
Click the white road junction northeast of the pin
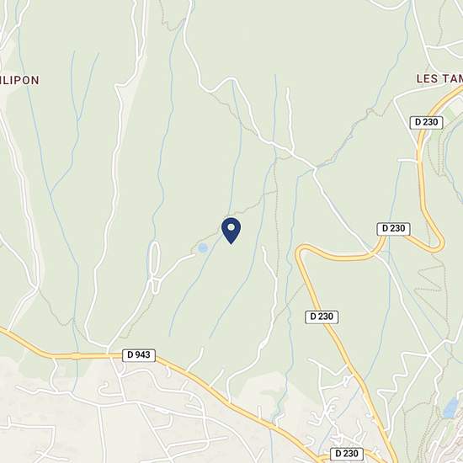[315, 169]
